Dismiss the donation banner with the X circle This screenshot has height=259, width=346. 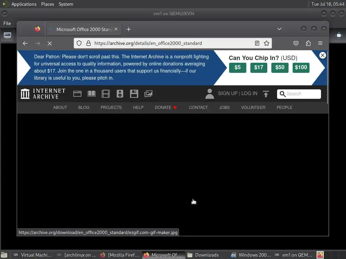pos(323,55)
